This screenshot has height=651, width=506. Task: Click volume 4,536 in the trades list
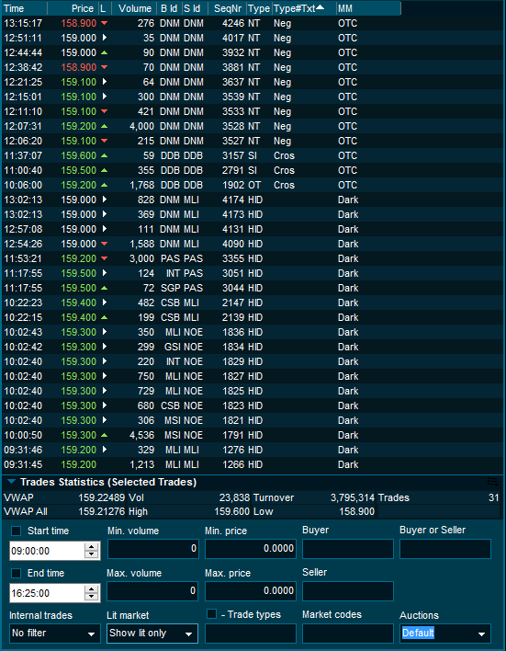(x=141, y=435)
